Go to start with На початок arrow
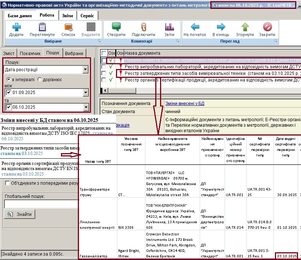 pyautogui.click(x=195, y=28)
